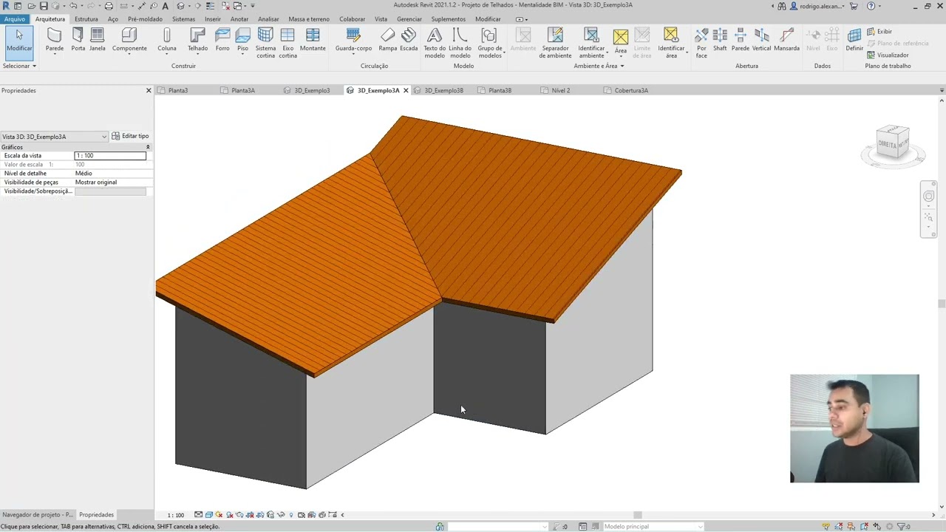Click the Visibilidade/Sobreposição edit button
The height and width of the screenshot is (532, 946).
click(x=110, y=191)
